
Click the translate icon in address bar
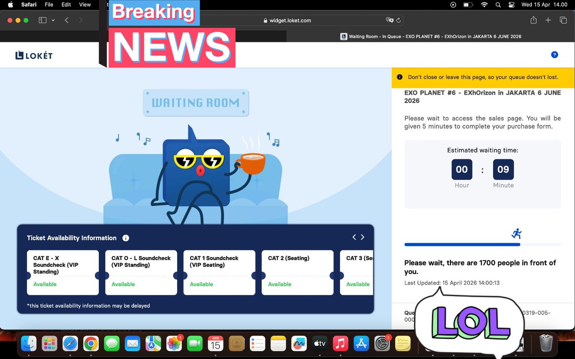390,21
